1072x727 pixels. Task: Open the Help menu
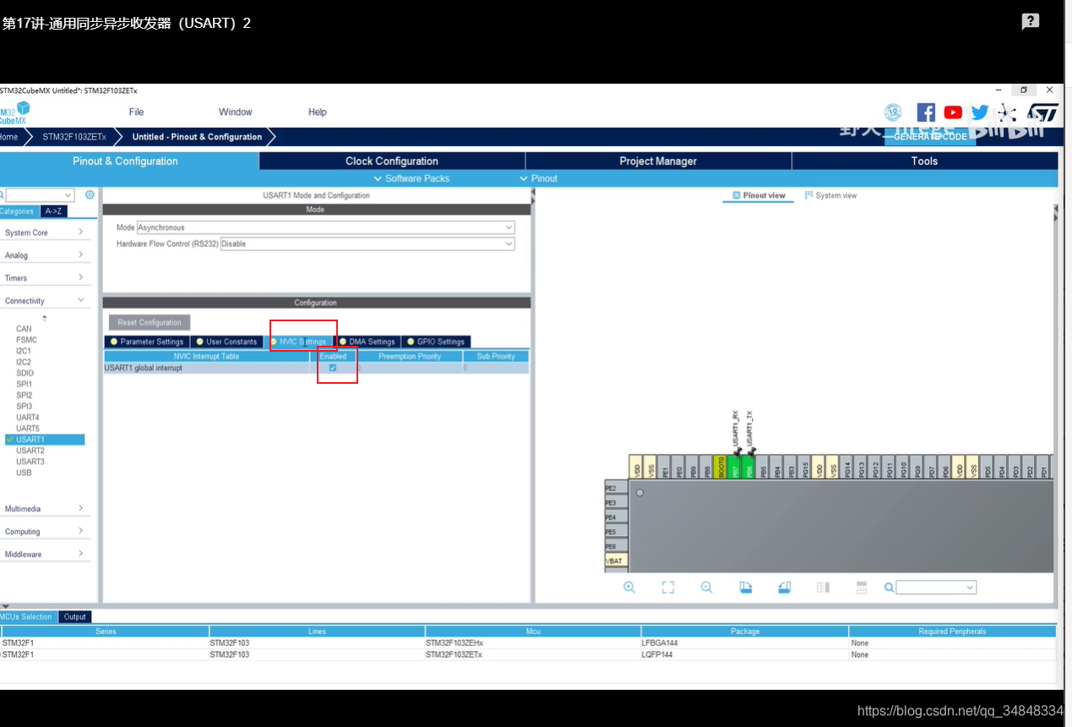(x=318, y=112)
